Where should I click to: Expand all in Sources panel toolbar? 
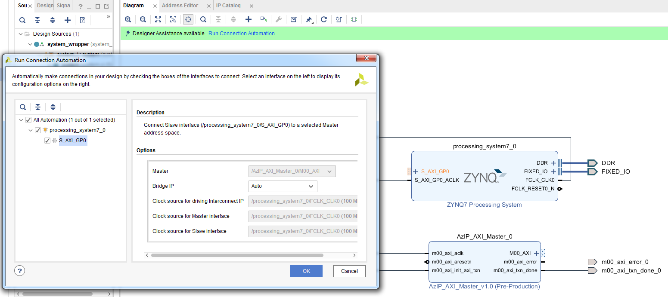tap(53, 20)
